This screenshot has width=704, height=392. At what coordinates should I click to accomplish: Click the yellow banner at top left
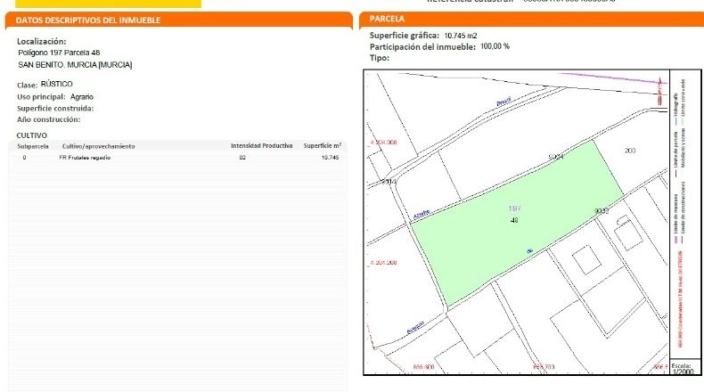pos(108,4)
